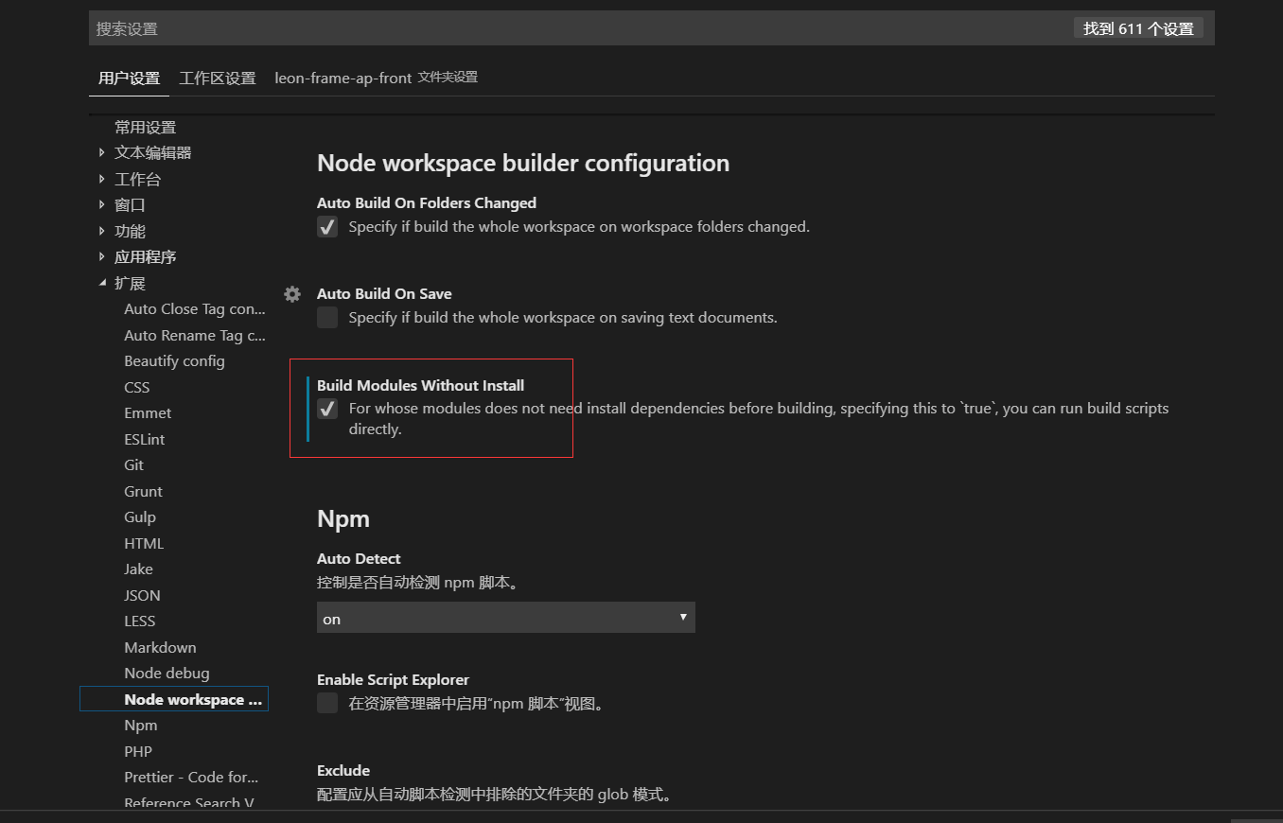Viewport: 1283px width, 823px height.
Task: Expand the 窗口 settings category
Action: click(102, 205)
